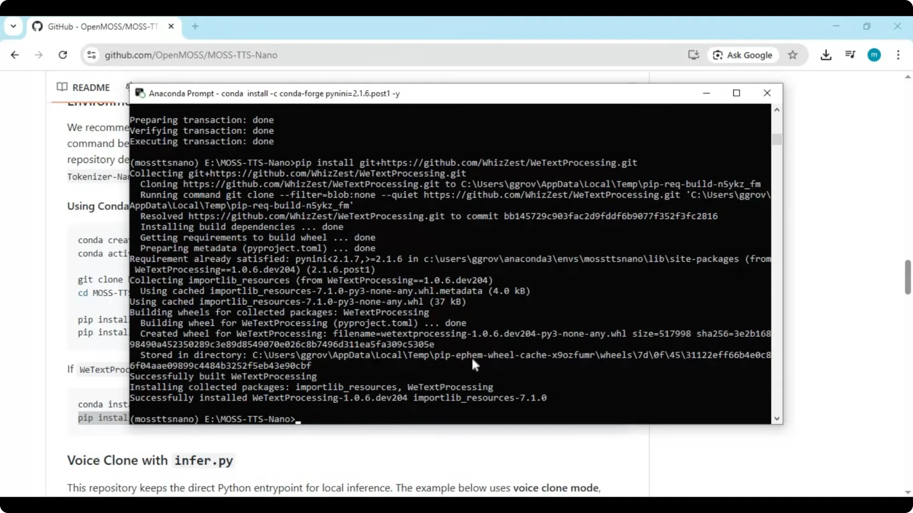Click 'Verifying transaction: done' terminal line
The width and height of the screenshot is (913, 513).
[x=202, y=131]
